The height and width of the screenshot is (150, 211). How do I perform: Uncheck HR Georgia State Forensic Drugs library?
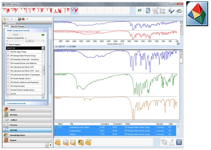[8, 55]
